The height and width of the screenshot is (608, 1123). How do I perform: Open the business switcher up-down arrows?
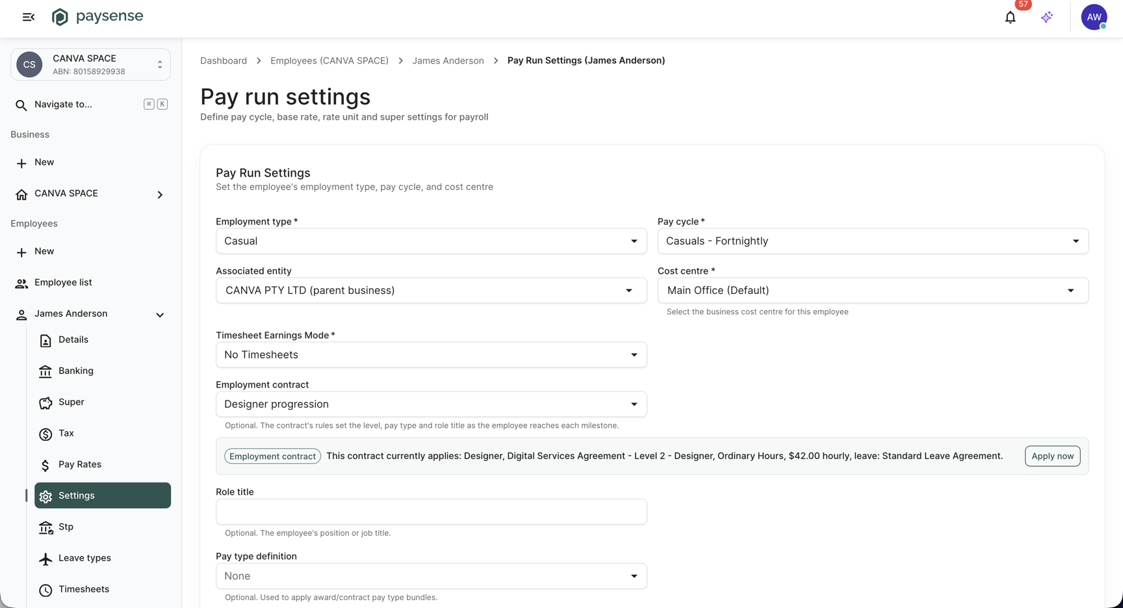pos(160,64)
